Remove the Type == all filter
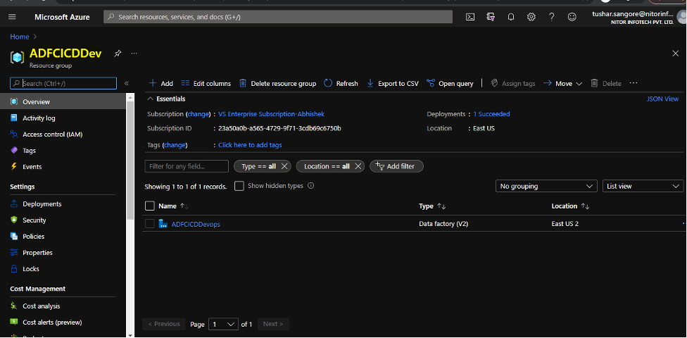 tap(284, 166)
